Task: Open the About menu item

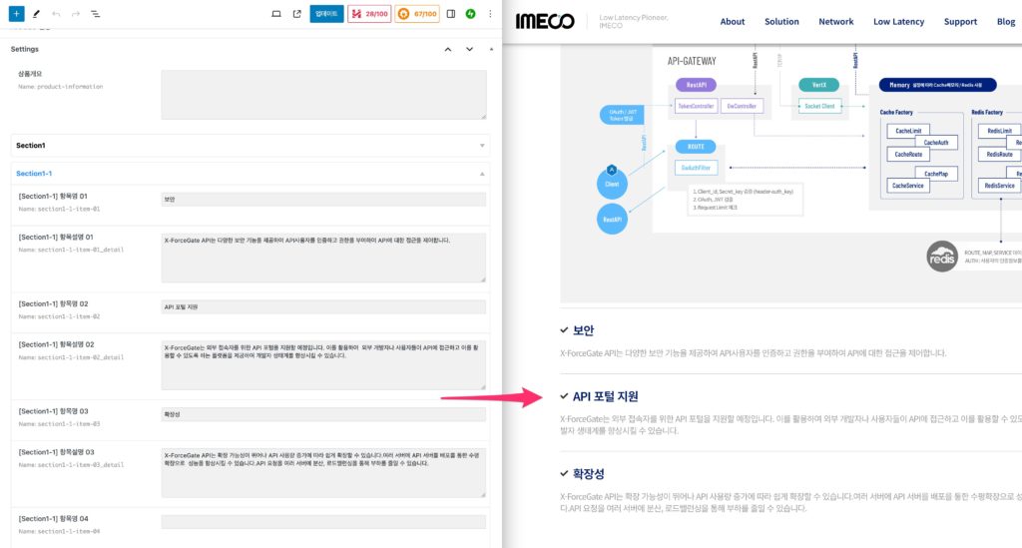Action: (x=732, y=22)
